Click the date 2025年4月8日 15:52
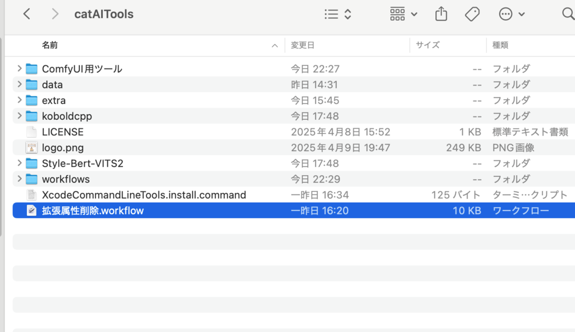Image resolution: width=575 pixels, height=332 pixels. [x=340, y=132]
